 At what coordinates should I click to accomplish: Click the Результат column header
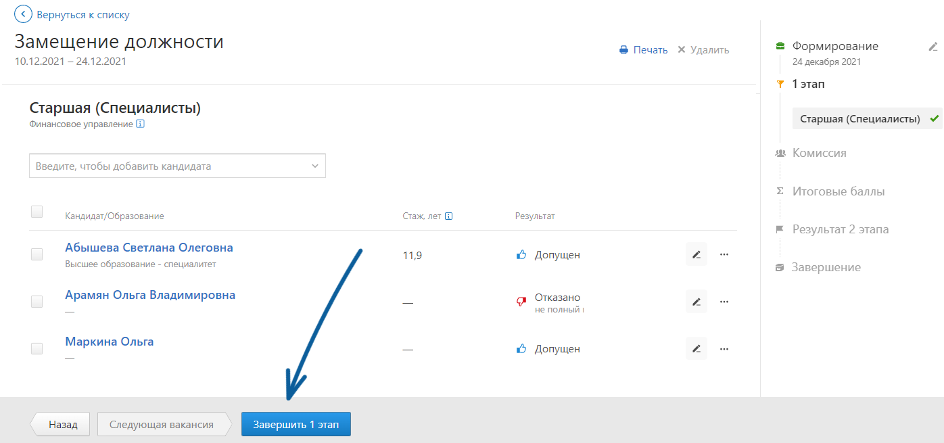(x=534, y=216)
